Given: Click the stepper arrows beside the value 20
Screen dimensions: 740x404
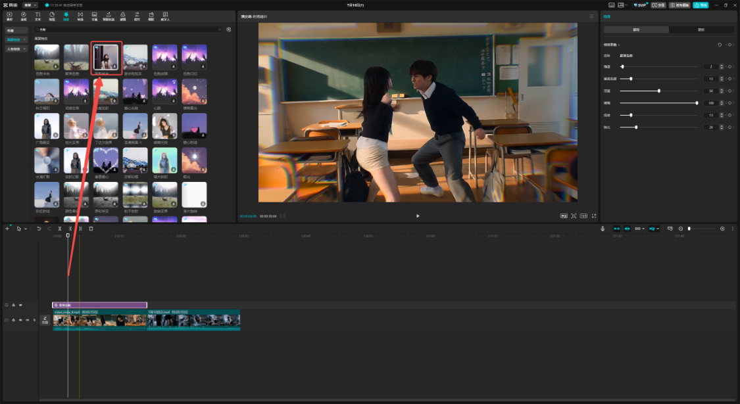Looking at the screenshot, I should click(x=722, y=127).
